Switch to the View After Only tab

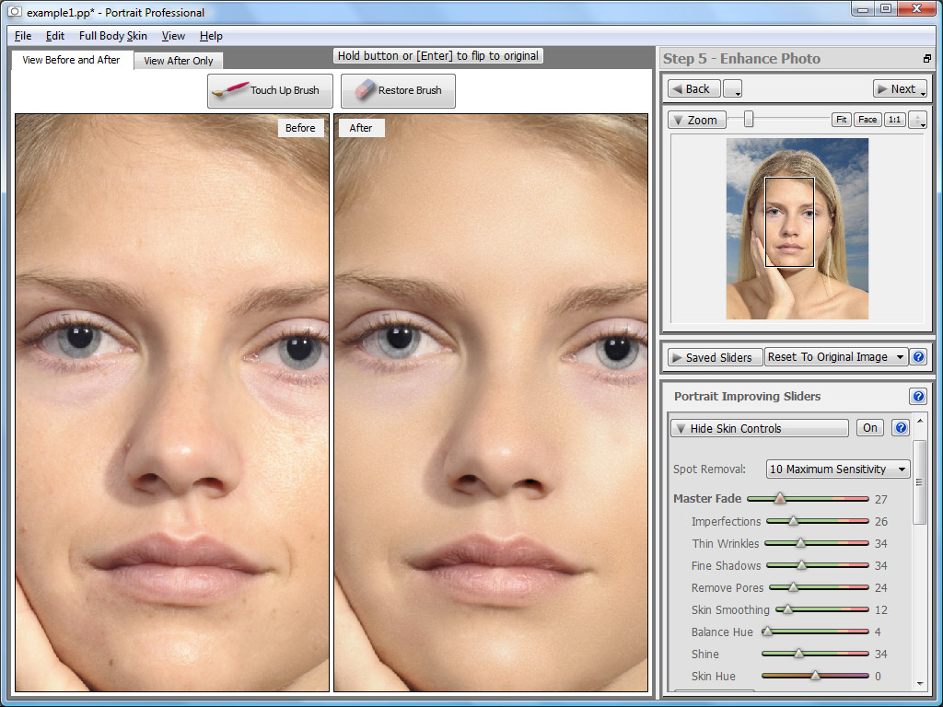click(x=178, y=60)
